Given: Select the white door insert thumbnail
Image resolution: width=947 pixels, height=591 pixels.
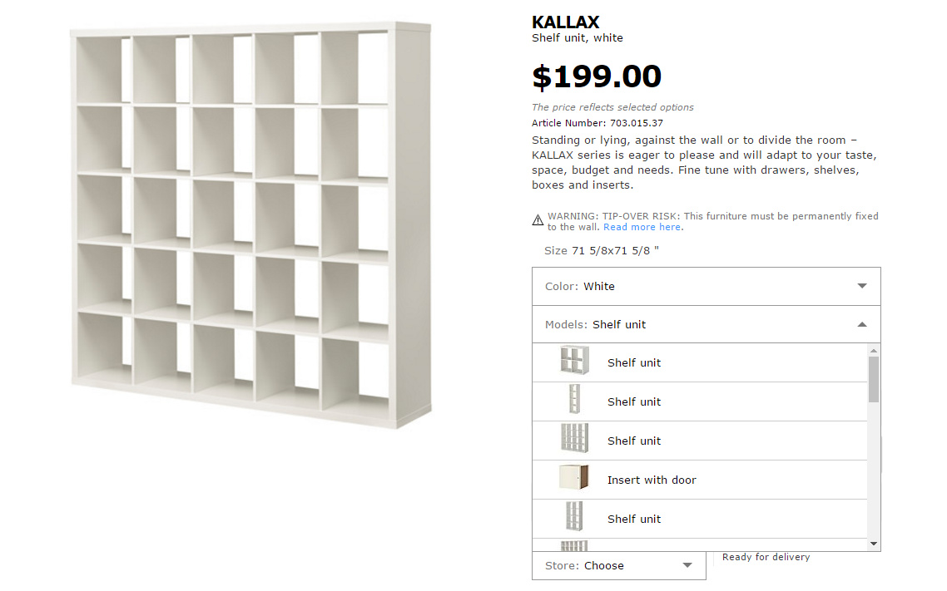Looking at the screenshot, I should coord(574,479).
